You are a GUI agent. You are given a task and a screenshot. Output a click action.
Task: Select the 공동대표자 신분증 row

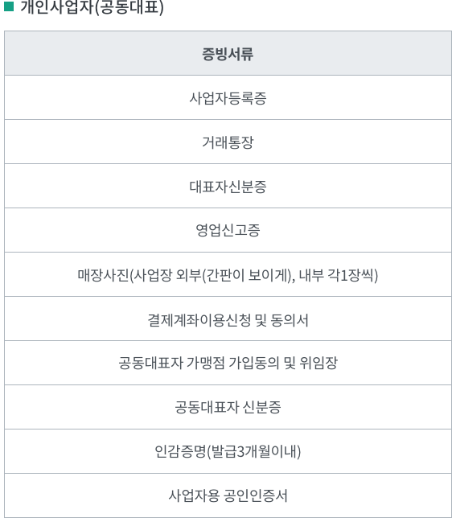pyautogui.click(x=228, y=408)
